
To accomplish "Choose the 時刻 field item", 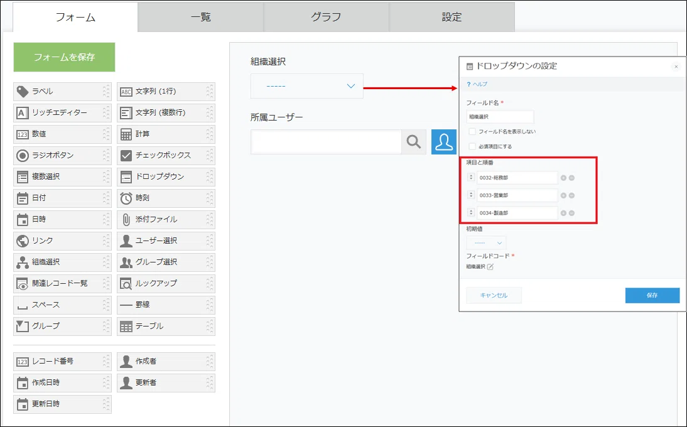I will [166, 198].
